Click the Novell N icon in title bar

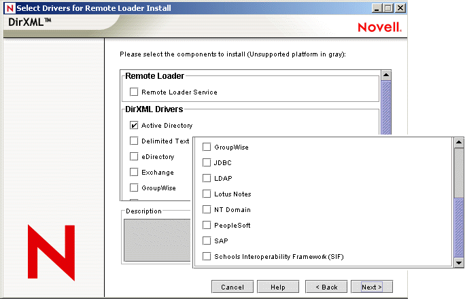[x=9, y=8]
